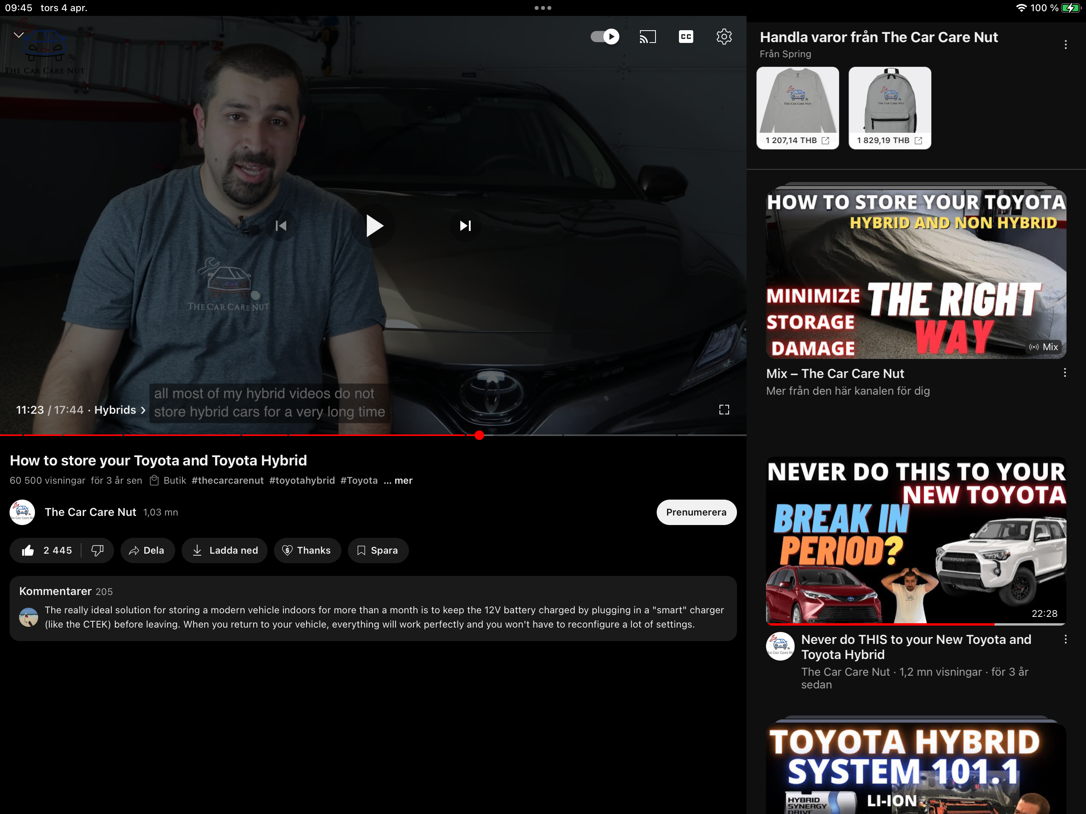Save the video with Spara button
The width and height of the screenshot is (1086, 814).
[378, 550]
